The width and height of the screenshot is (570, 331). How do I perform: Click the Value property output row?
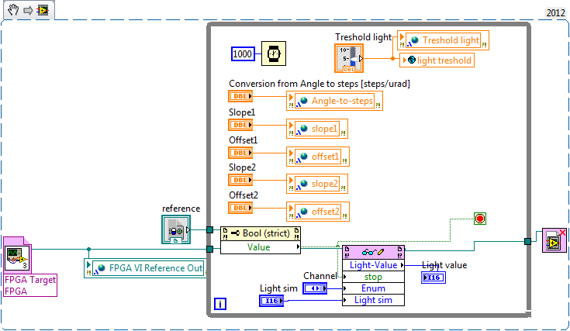tap(261, 247)
